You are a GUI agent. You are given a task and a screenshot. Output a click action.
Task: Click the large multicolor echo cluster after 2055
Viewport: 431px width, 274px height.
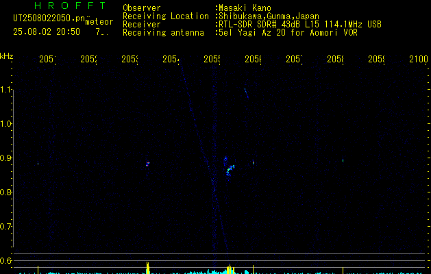pos(230,170)
